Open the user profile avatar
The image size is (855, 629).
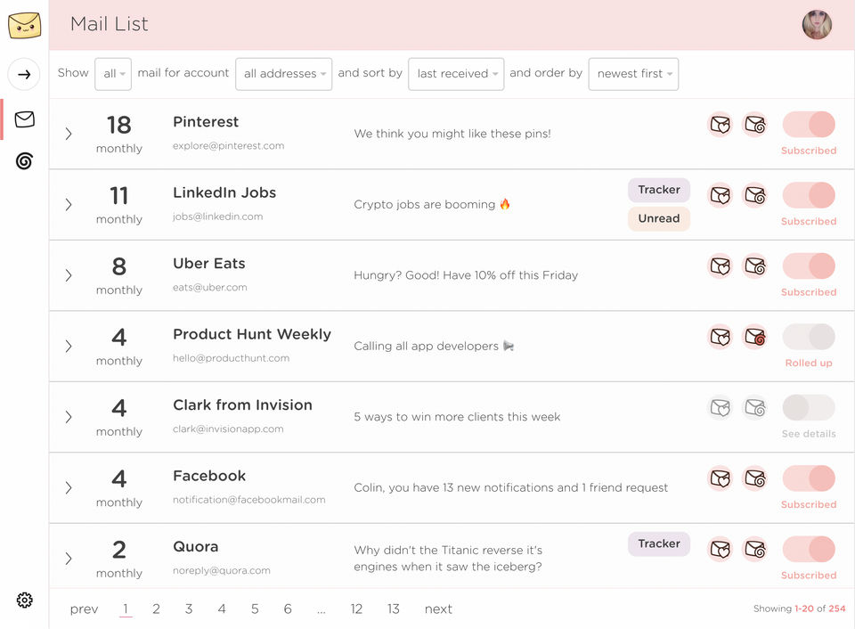coord(817,25)
